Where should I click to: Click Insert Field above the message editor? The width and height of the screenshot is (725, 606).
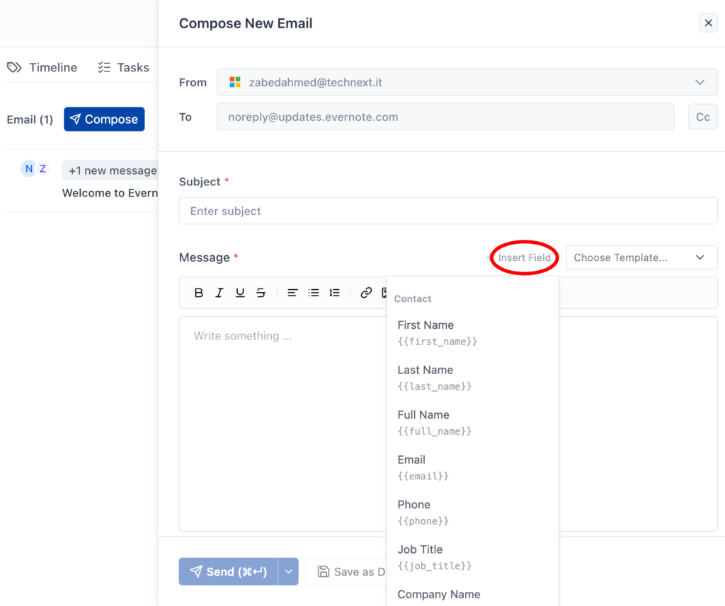[524, 257]
